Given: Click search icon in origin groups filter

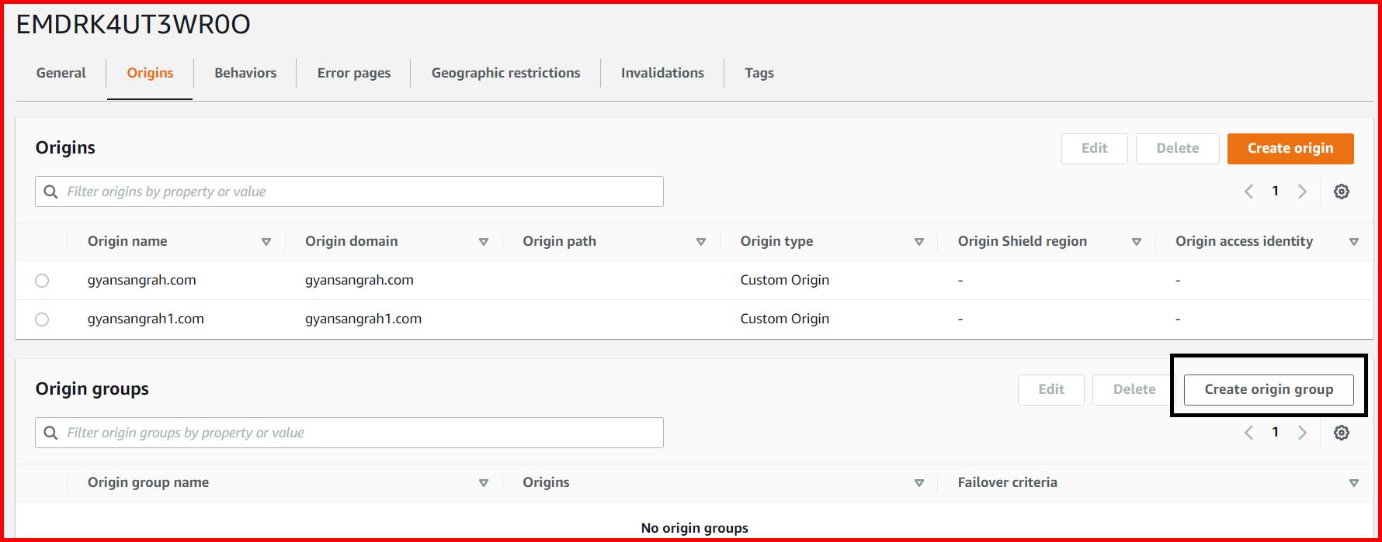Looking at the screenshot, I should pos(50,433).
